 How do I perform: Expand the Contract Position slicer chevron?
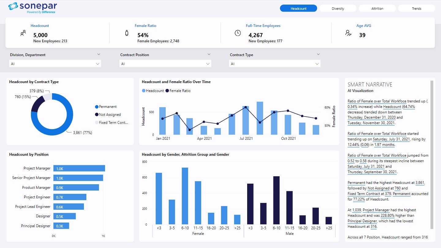tap(209, 54)
